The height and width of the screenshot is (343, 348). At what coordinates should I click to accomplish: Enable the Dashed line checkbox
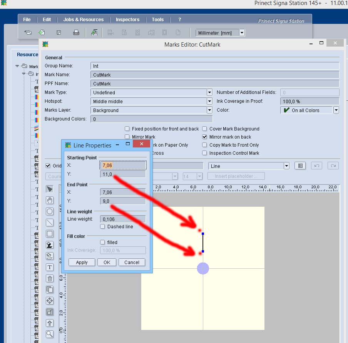point(102,226)
